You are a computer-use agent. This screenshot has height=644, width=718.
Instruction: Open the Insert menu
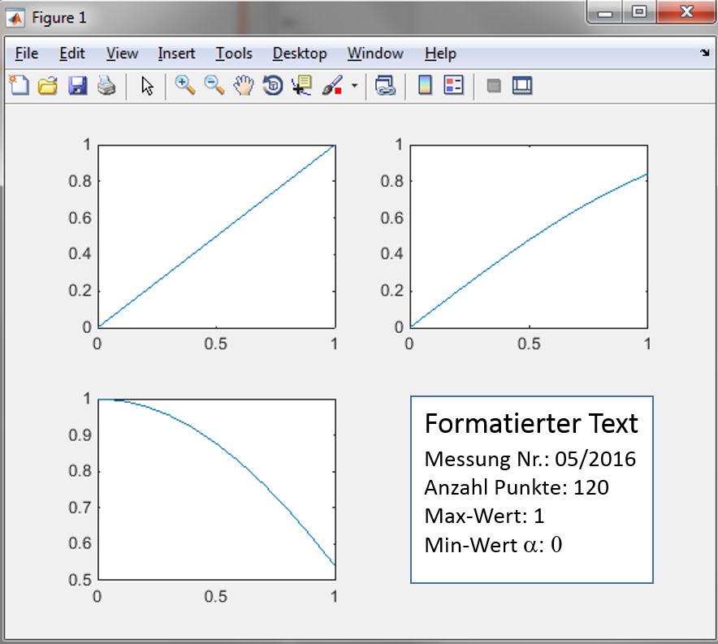[176, 54]
